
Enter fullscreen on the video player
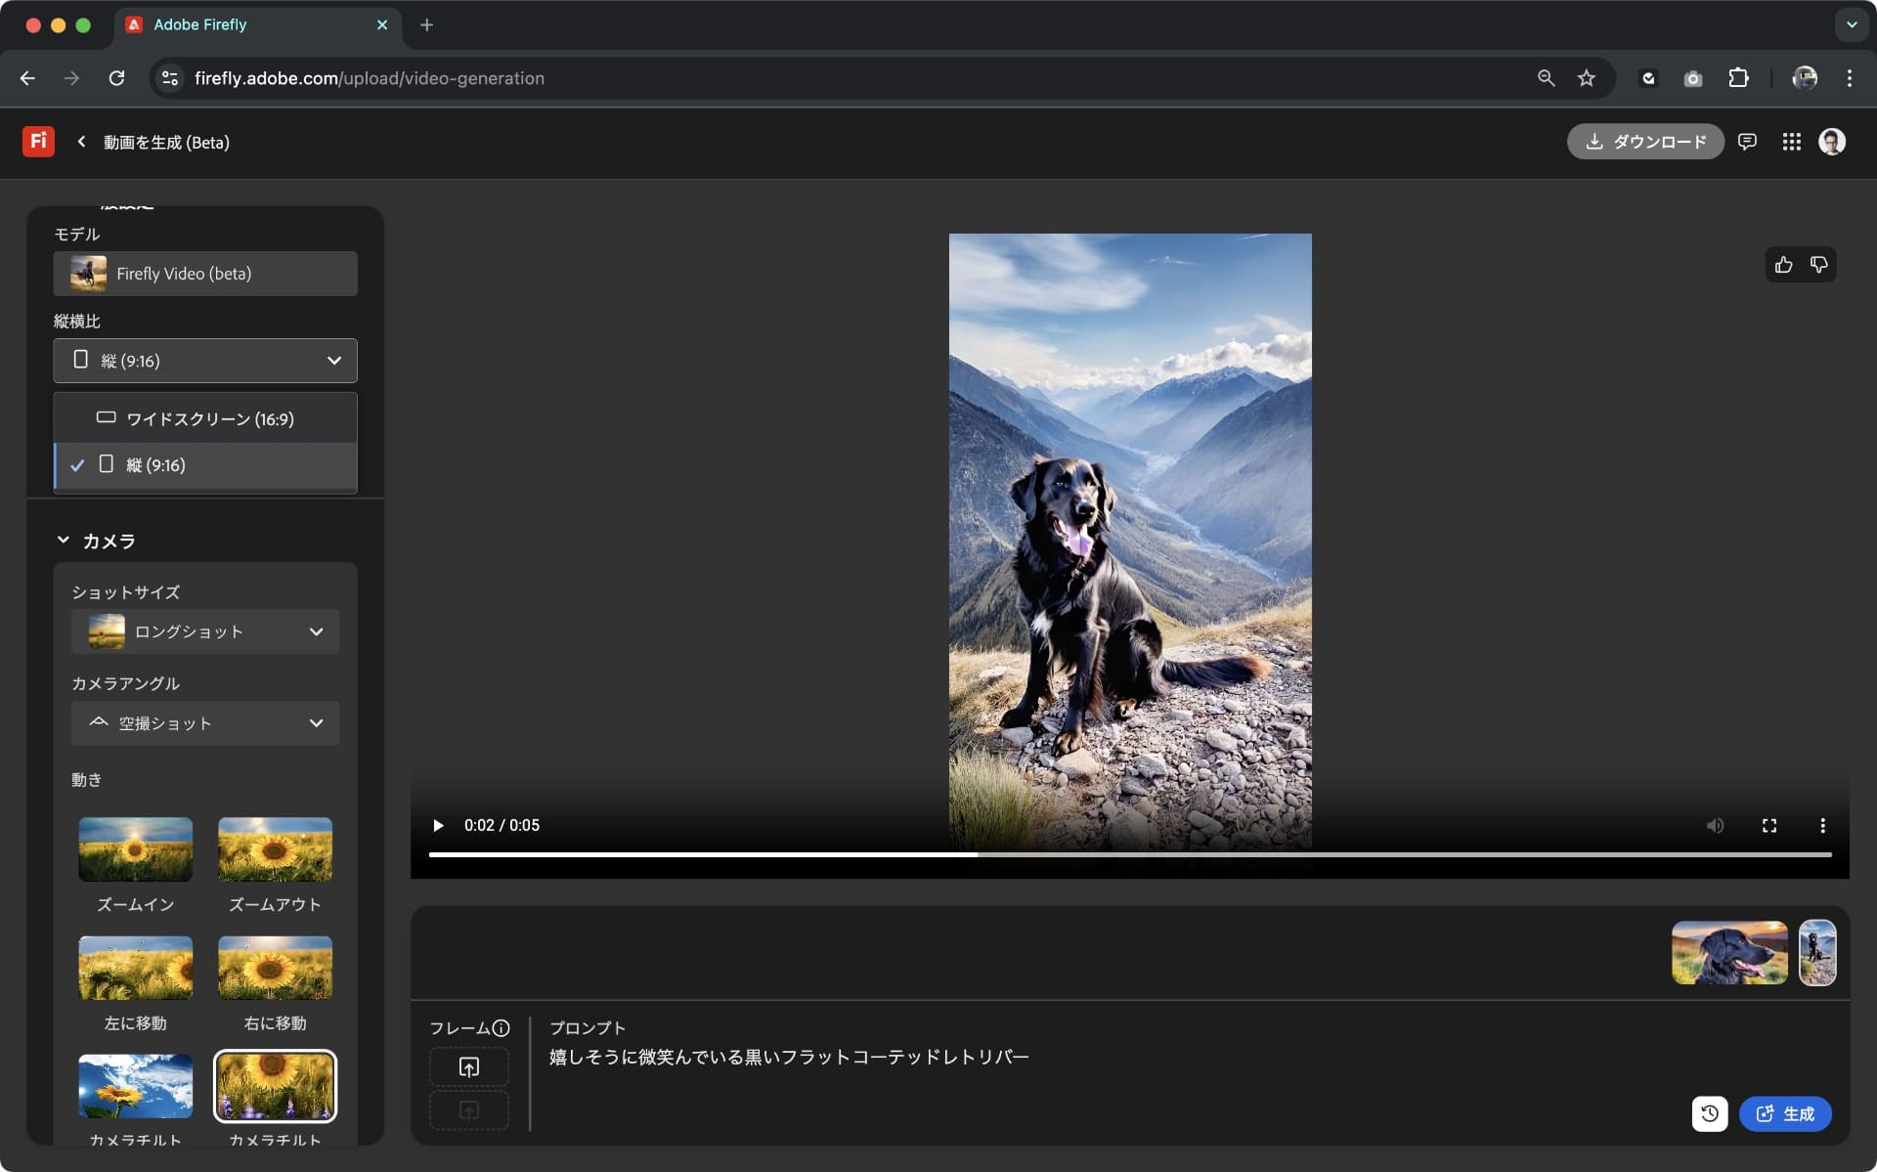1769,825
